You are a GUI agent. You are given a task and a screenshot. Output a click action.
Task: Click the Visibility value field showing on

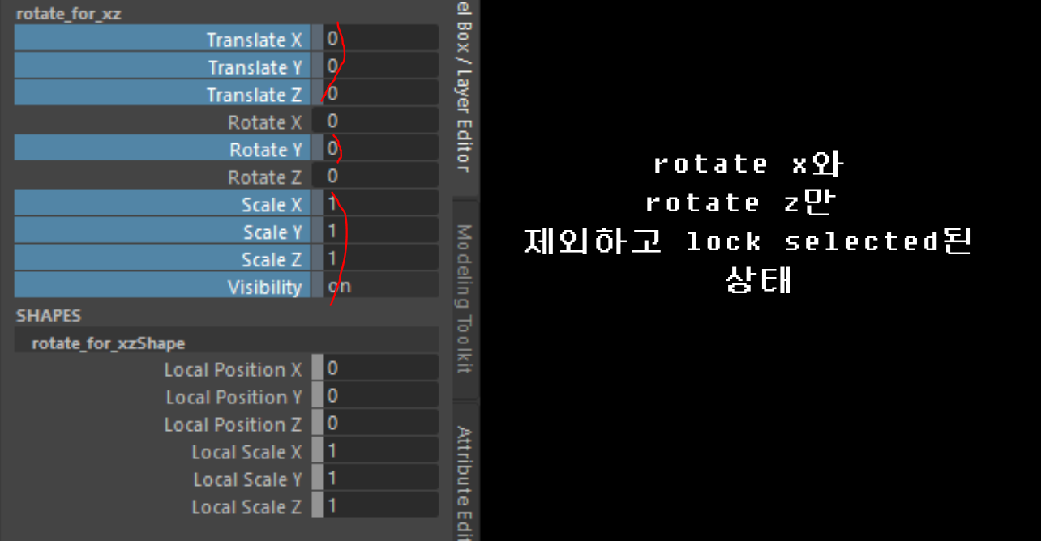click(381, 286)
